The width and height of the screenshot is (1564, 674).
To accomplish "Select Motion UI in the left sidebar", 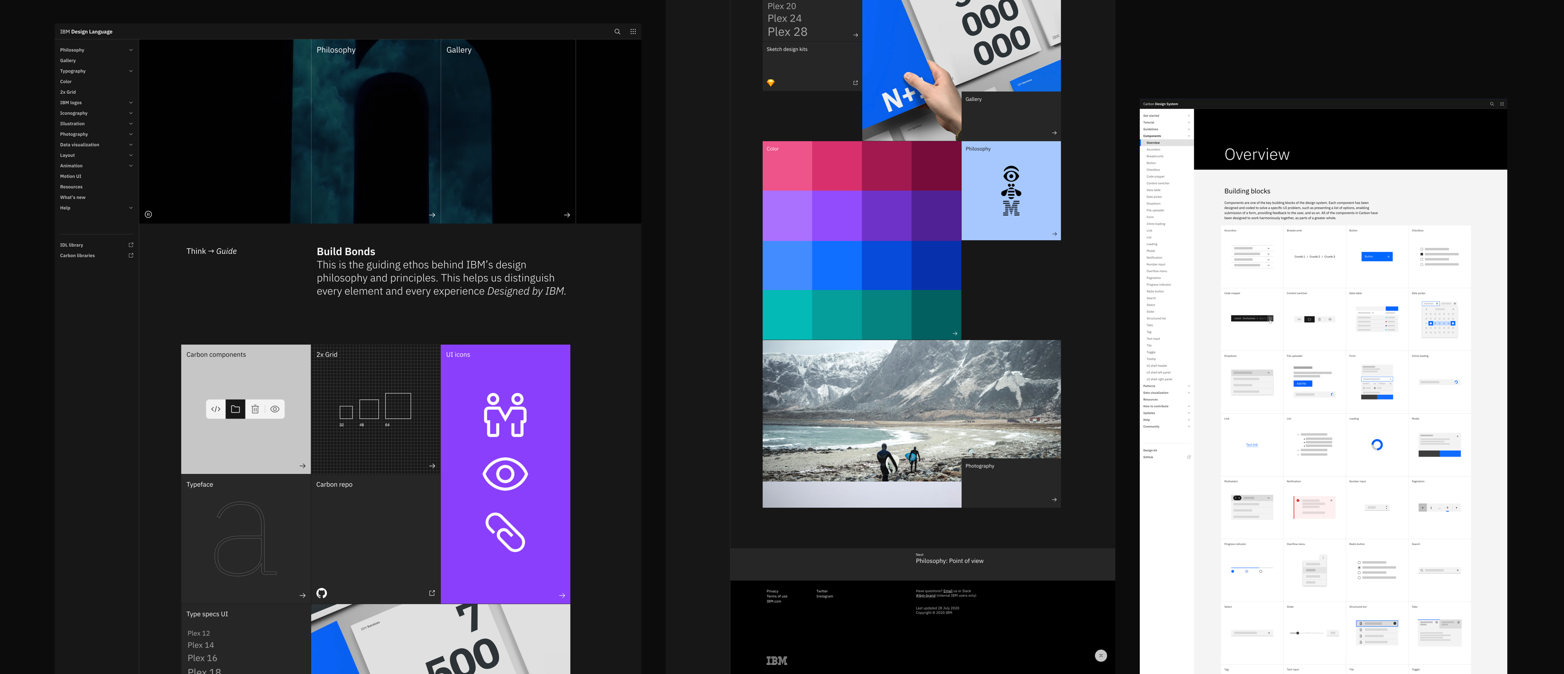I will click(70, 176).
